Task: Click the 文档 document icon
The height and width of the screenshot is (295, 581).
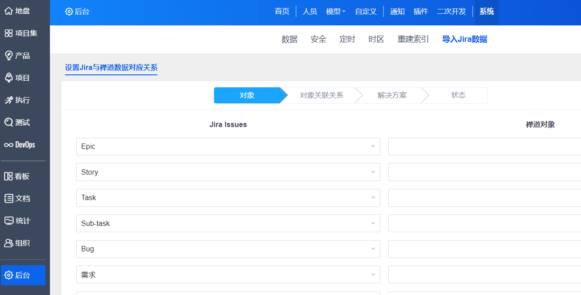Action: click(x=8, y=199)
